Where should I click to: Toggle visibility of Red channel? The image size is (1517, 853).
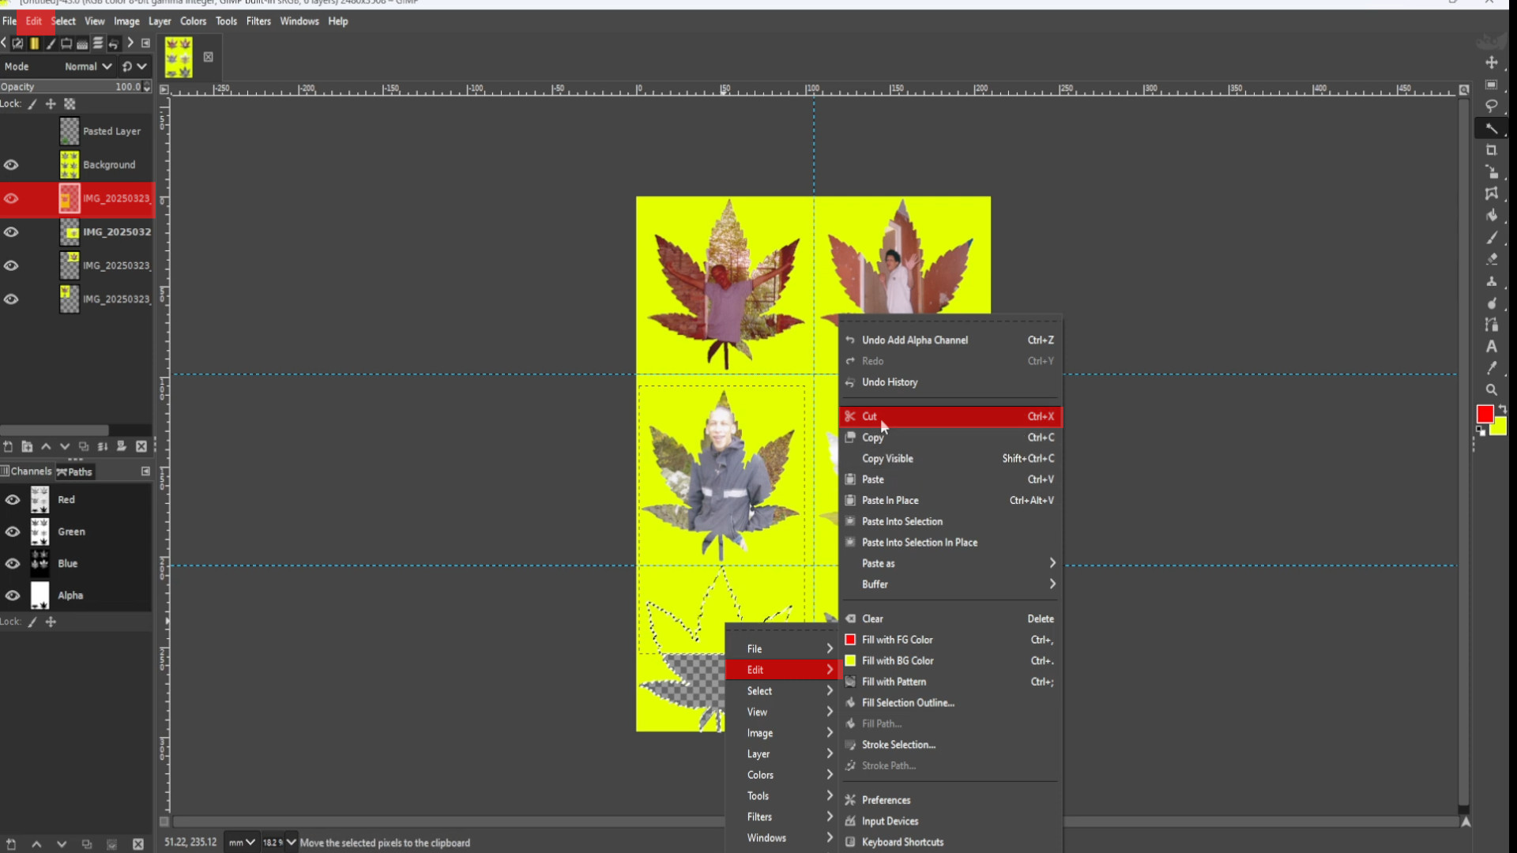pyautogui.click(x=13, y=500)
